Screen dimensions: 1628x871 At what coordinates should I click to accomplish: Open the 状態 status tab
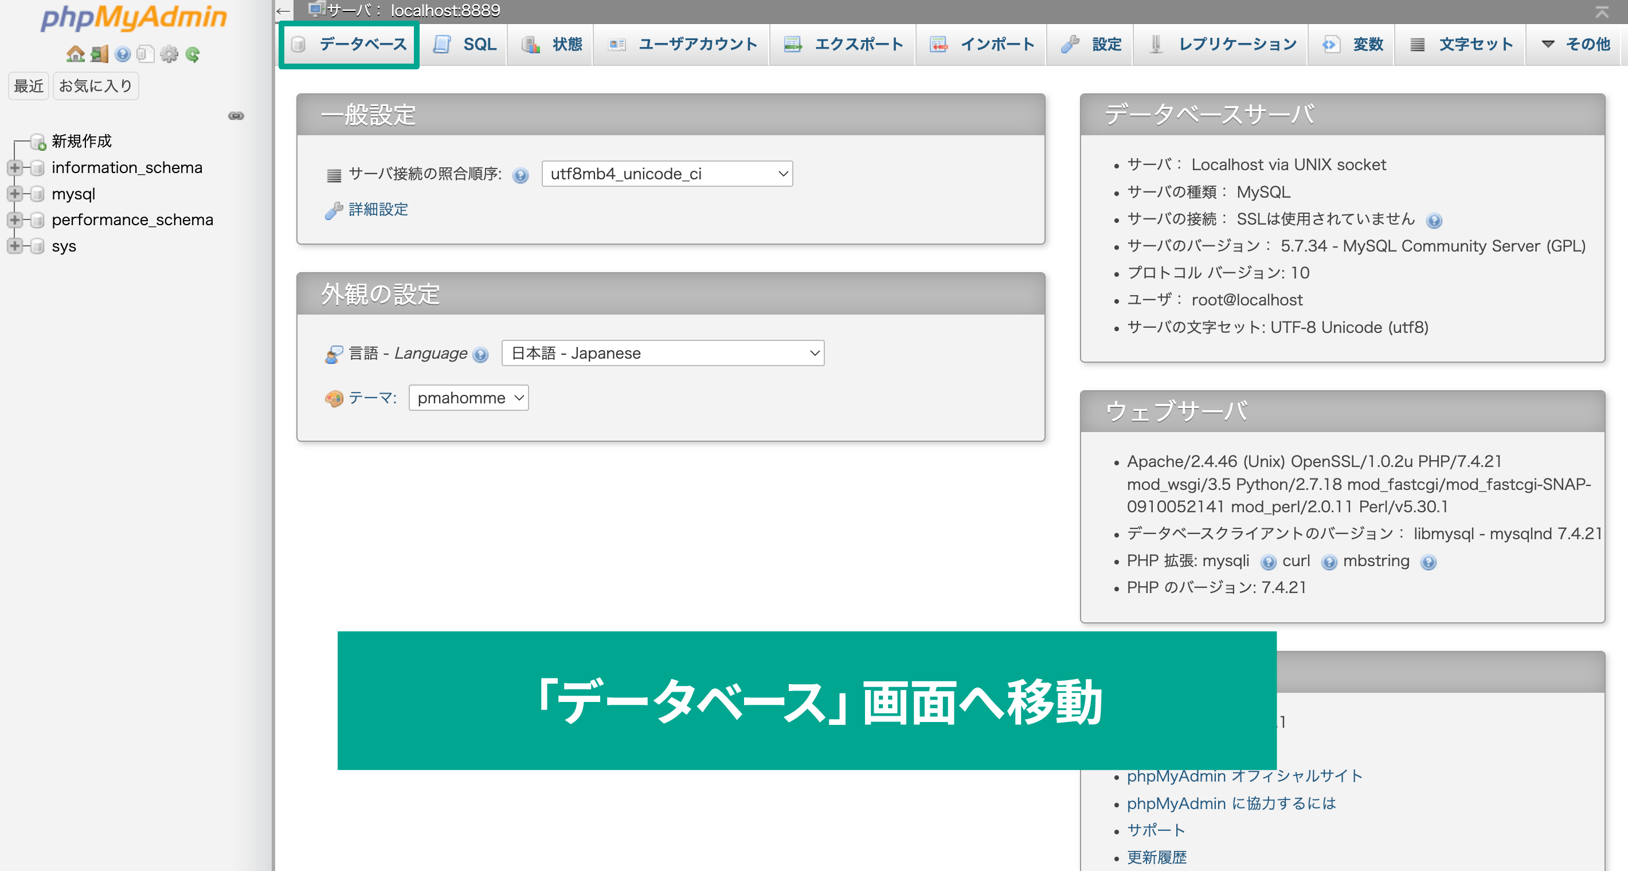pyautogui.click(x=550, y=44)
